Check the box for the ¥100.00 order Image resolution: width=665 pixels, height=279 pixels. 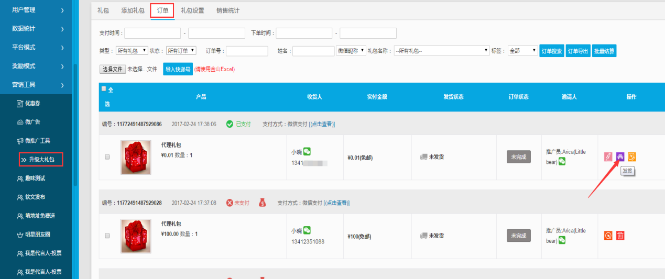tap(107, 236)
